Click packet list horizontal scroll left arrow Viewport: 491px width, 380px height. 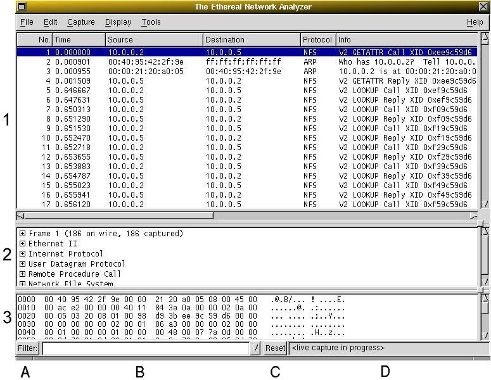click(21, 216)
